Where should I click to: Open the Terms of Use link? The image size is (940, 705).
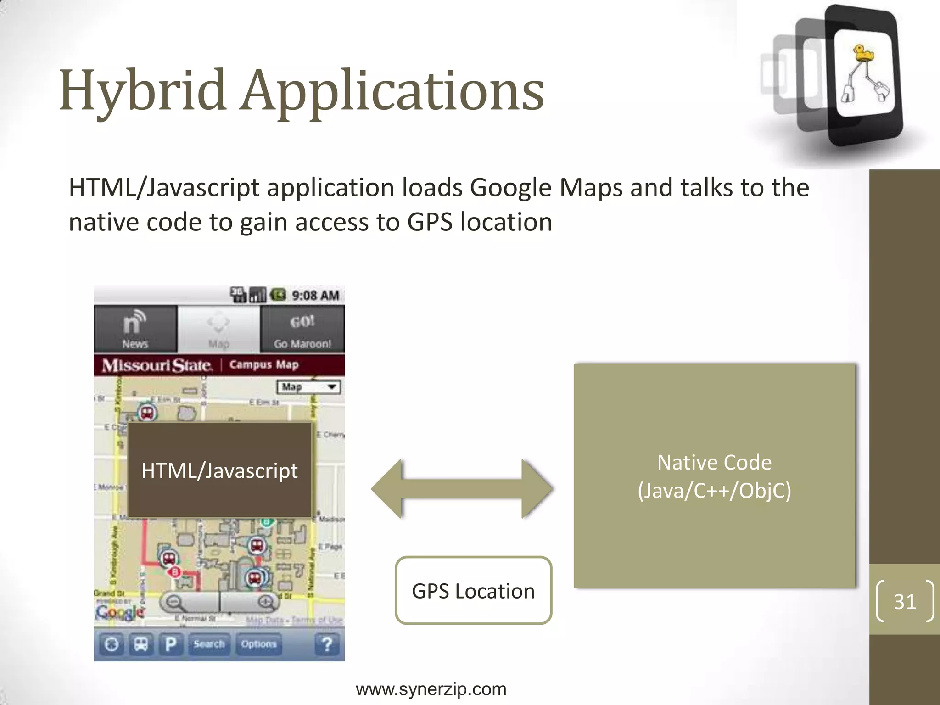click(317, 621)
